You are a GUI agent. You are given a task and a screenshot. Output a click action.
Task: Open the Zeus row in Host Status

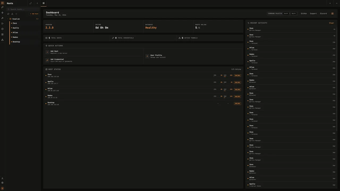[143, 76]
